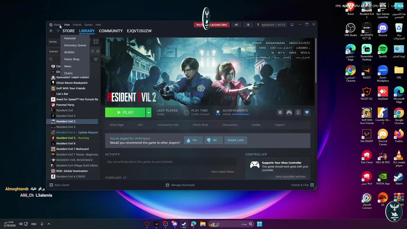Viewport: 407px width, 229px height.
Task: Open the EJQVTJSUZW profile tab
Action: click(x=139, y=31)
